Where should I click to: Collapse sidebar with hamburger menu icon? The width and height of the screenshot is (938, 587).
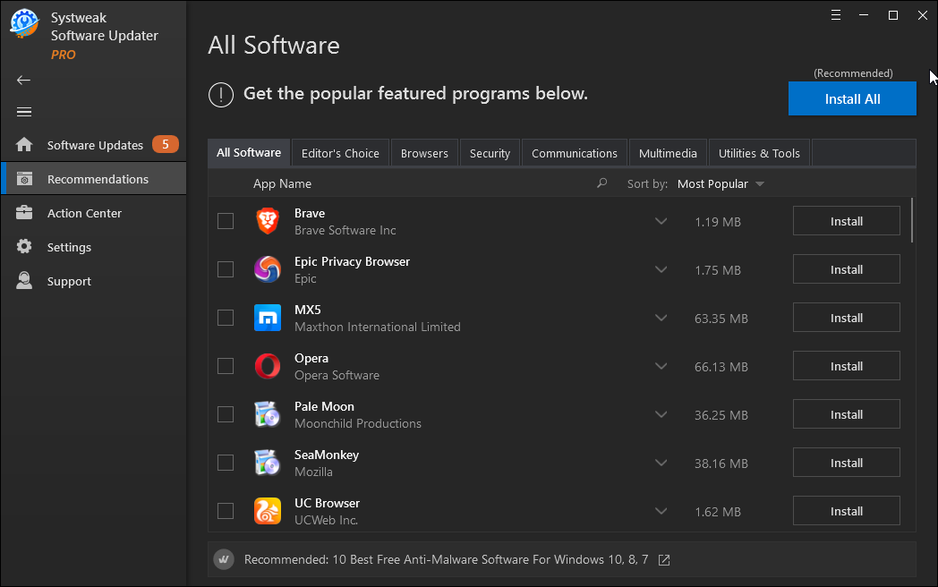coord(24,112)
